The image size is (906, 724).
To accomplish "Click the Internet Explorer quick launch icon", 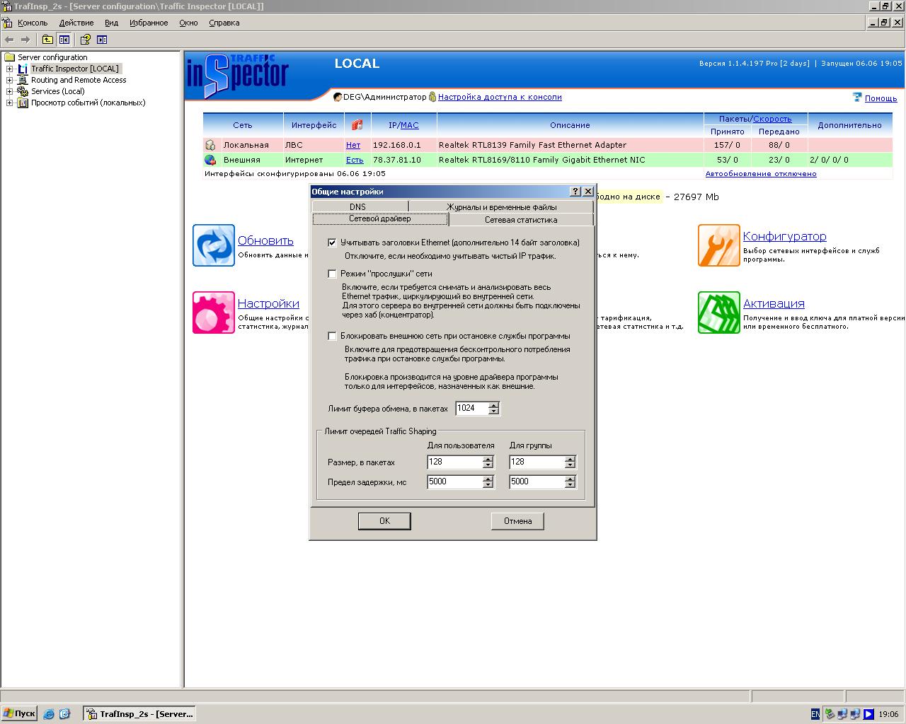I will [49, 714].
